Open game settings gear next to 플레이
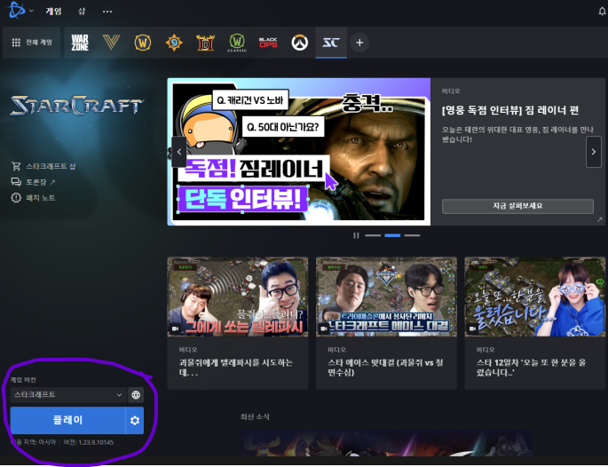The image size is (608, 467). coord(135,420)
